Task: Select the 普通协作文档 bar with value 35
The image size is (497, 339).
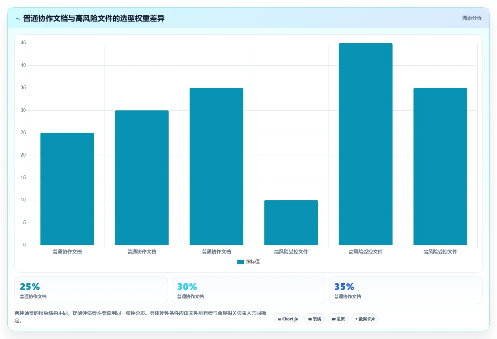Action: 217,167
